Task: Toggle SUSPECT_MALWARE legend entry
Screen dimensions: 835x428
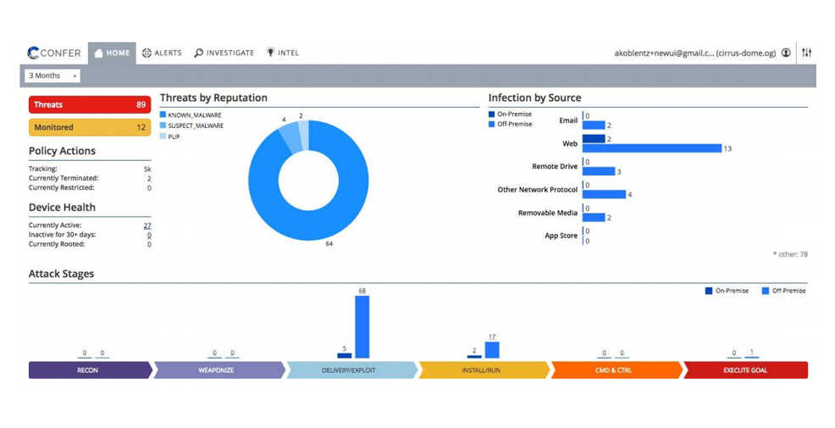Action: (x=191, y=125)
